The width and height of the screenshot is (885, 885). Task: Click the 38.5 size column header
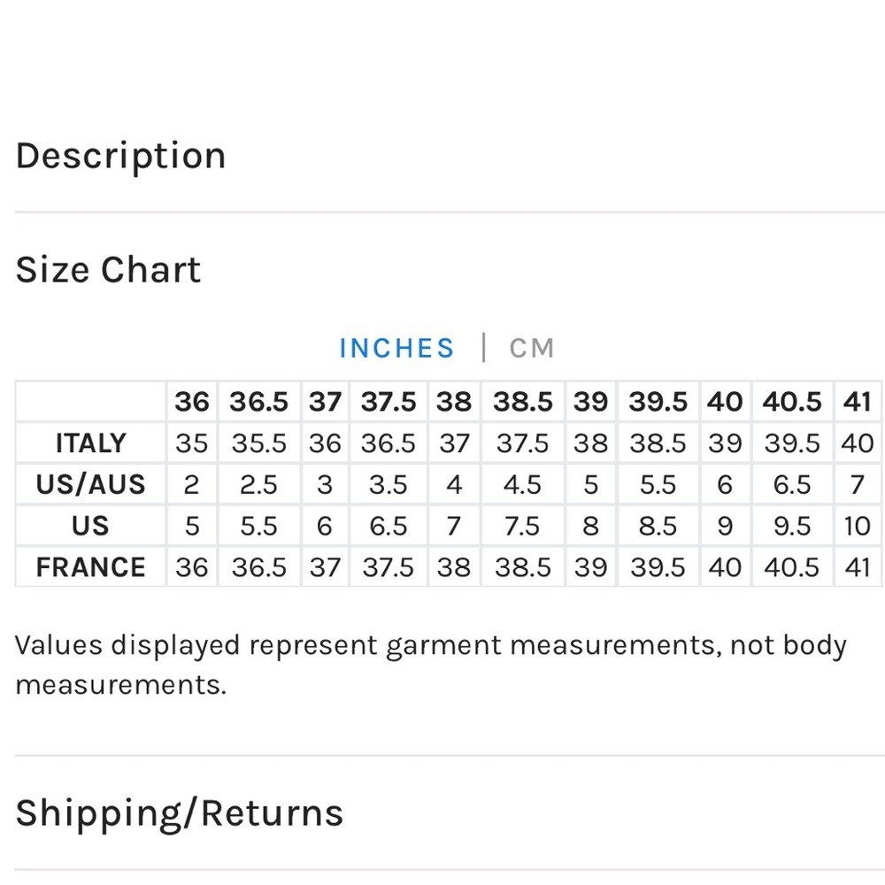523,402
